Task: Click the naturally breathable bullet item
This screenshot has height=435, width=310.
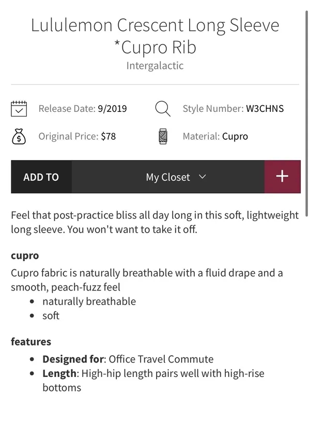Action: (89, 301)
